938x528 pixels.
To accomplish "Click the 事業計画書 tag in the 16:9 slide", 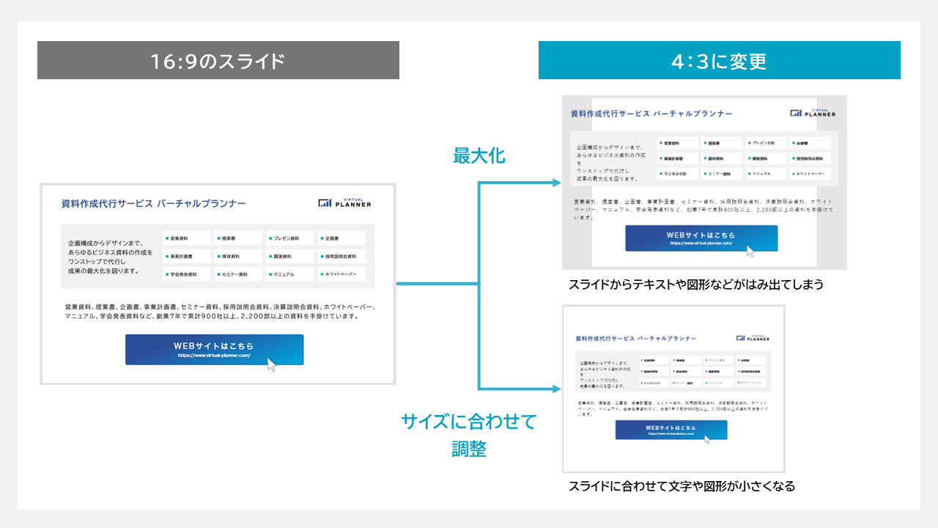I will tap(186, 257).
